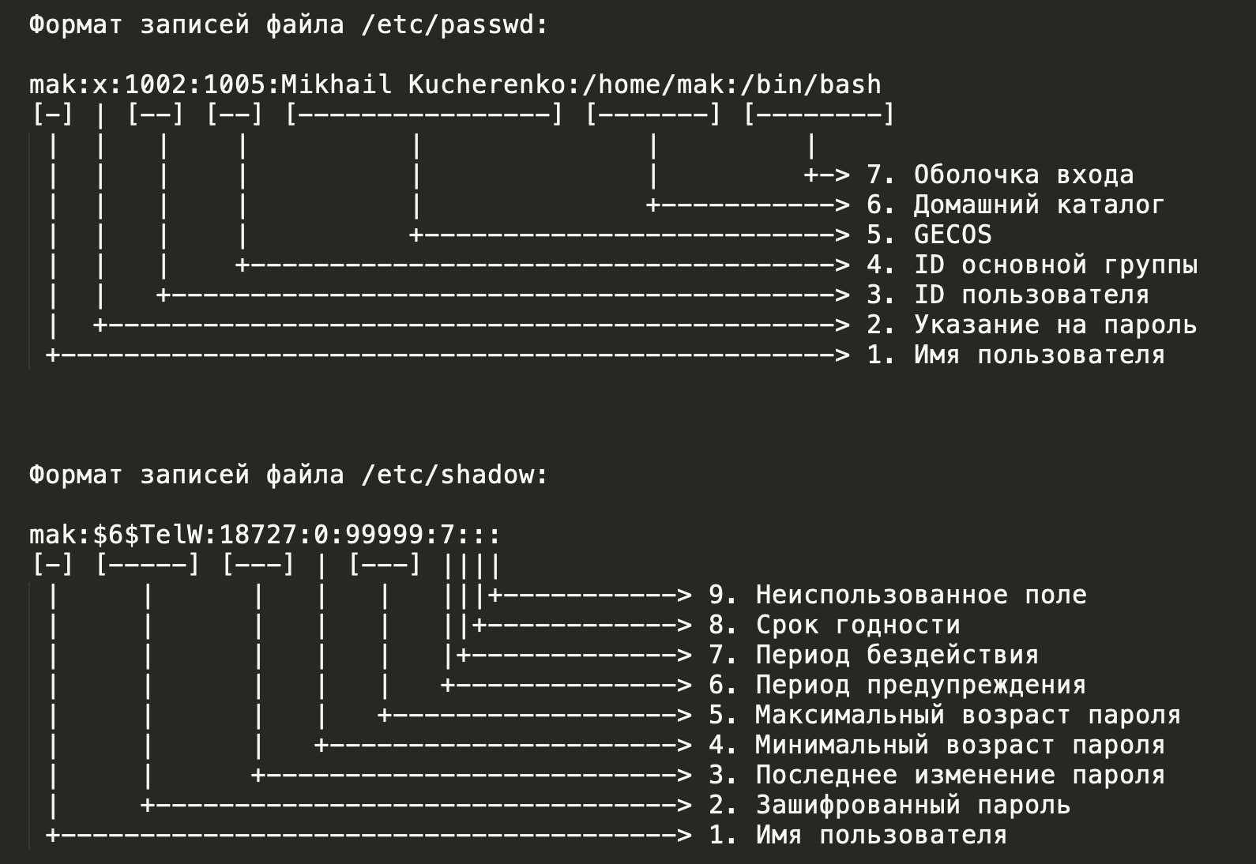Click the "5. GECOS" label
This screenshot has width=1256, height=864.
click(929, 235)
